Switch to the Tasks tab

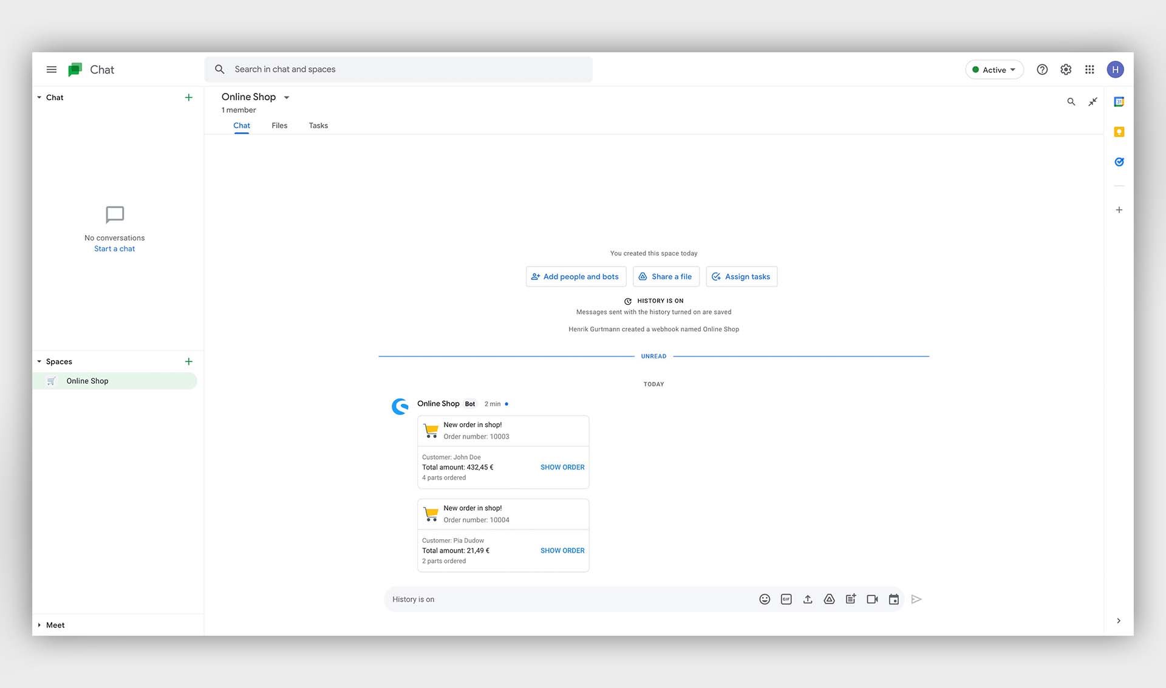point(318,126)
